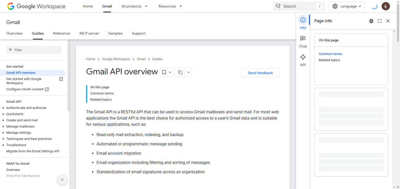Switch to the Samples tab
Viewport: 400px width, 189px height.
pos(115,34)
